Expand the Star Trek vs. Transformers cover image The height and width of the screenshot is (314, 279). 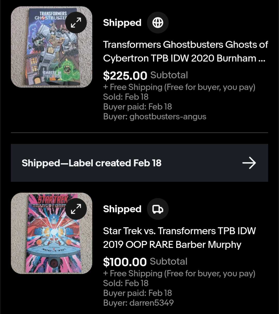click(x=76, y=209)
